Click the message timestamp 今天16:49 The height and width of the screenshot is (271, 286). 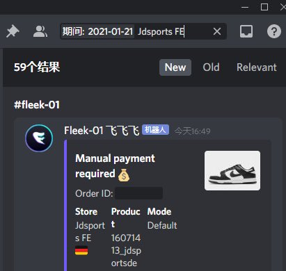[x=192, y=131]
